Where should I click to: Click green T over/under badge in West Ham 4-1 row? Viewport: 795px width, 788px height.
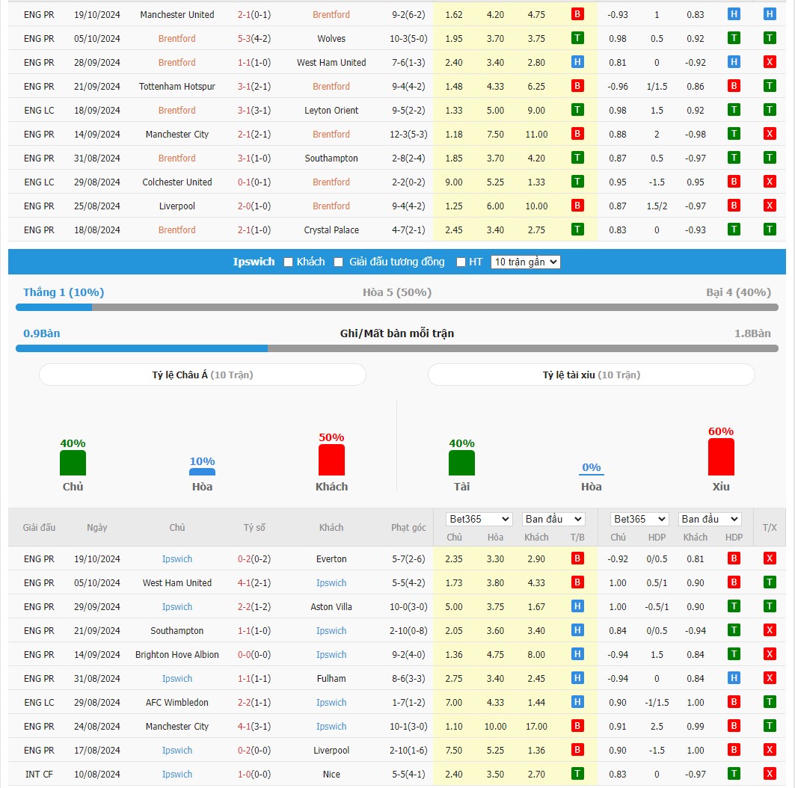click(770, 582)
